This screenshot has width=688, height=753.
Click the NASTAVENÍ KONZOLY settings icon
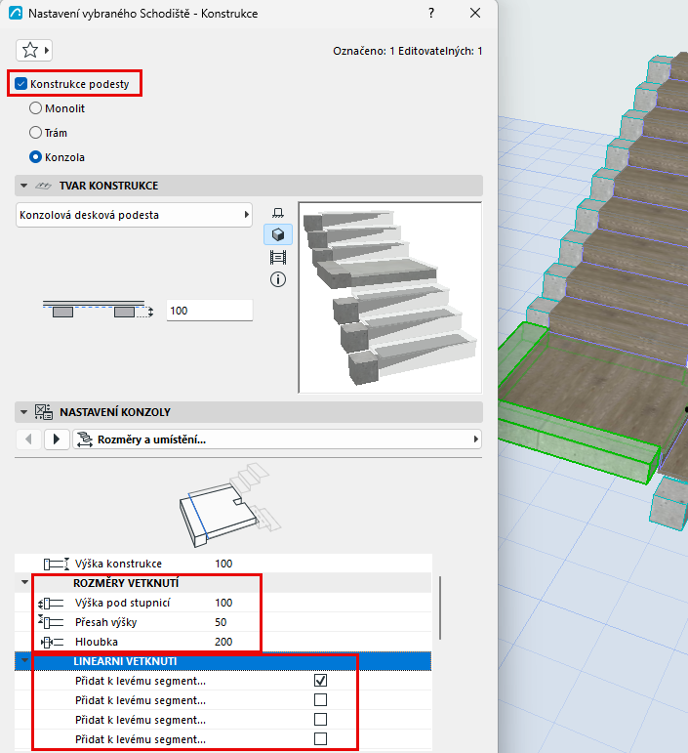point(44,412)
